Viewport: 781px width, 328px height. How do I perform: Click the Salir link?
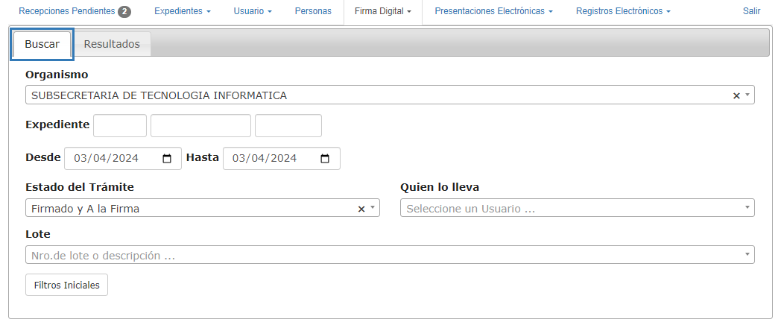(x=751, y=12)
